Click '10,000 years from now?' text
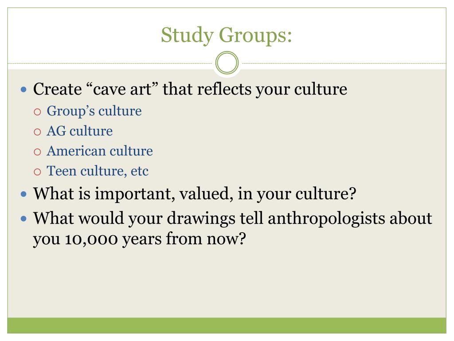Screen dimensions: 454x341 click(x=155, y=239)
